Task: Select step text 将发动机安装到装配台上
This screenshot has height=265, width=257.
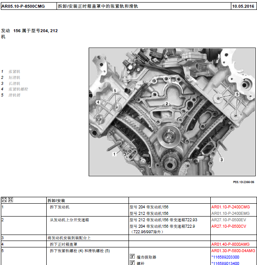Action: pyautogui.click(x=69, y=238)
